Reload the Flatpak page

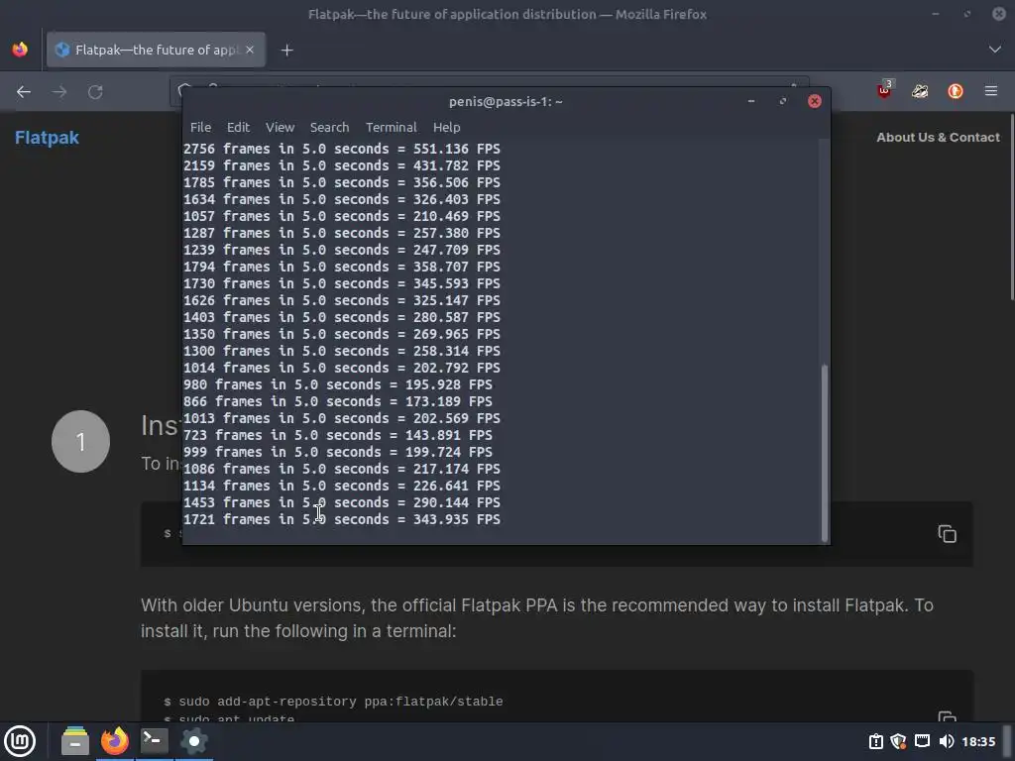[95, 92]
